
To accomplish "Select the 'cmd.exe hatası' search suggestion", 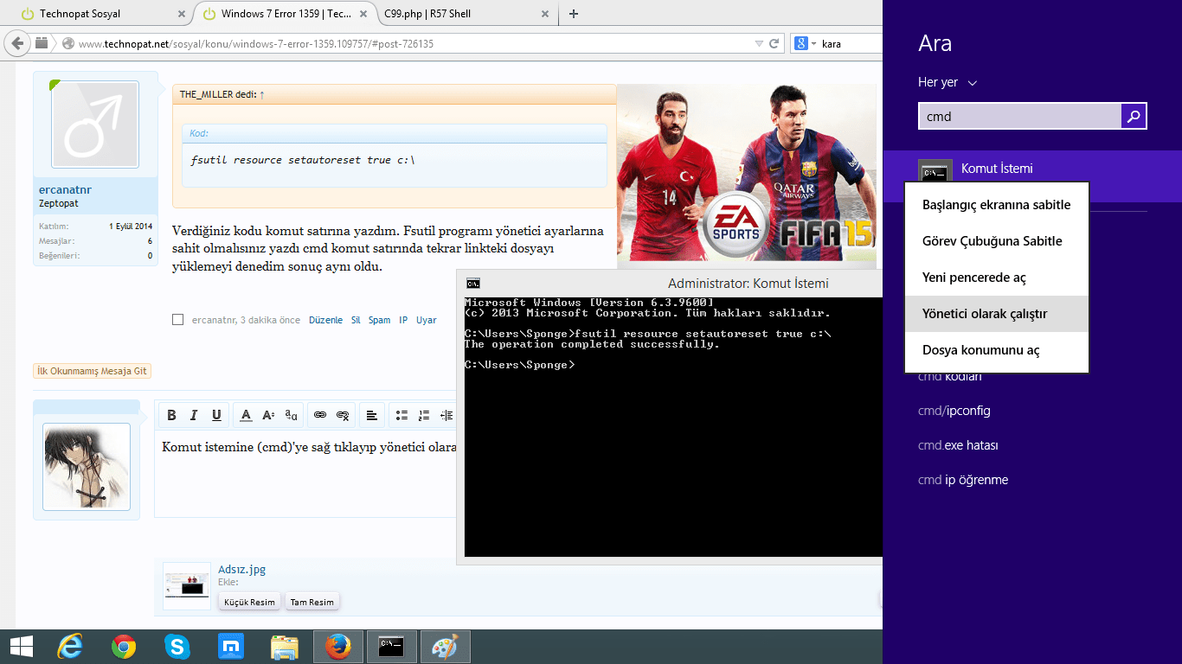I will (x=958, y=445).
